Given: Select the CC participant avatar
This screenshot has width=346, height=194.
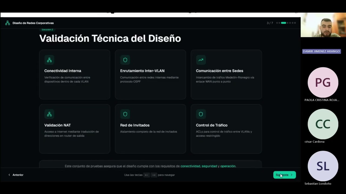Looking at the screenshot, I should click(323, 124).
